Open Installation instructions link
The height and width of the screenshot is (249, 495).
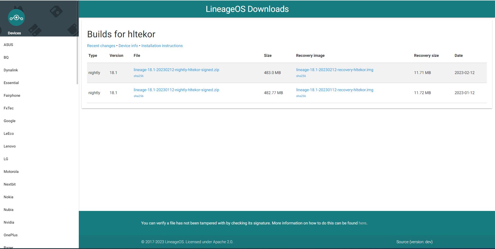162,46
